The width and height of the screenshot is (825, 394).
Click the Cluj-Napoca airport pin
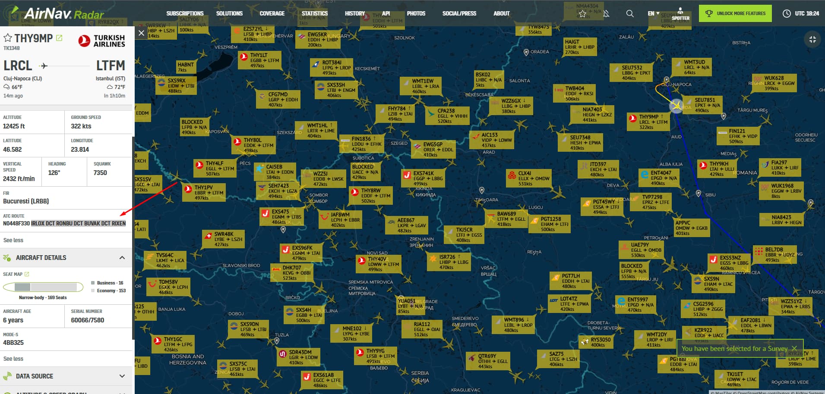click(667, 80)
